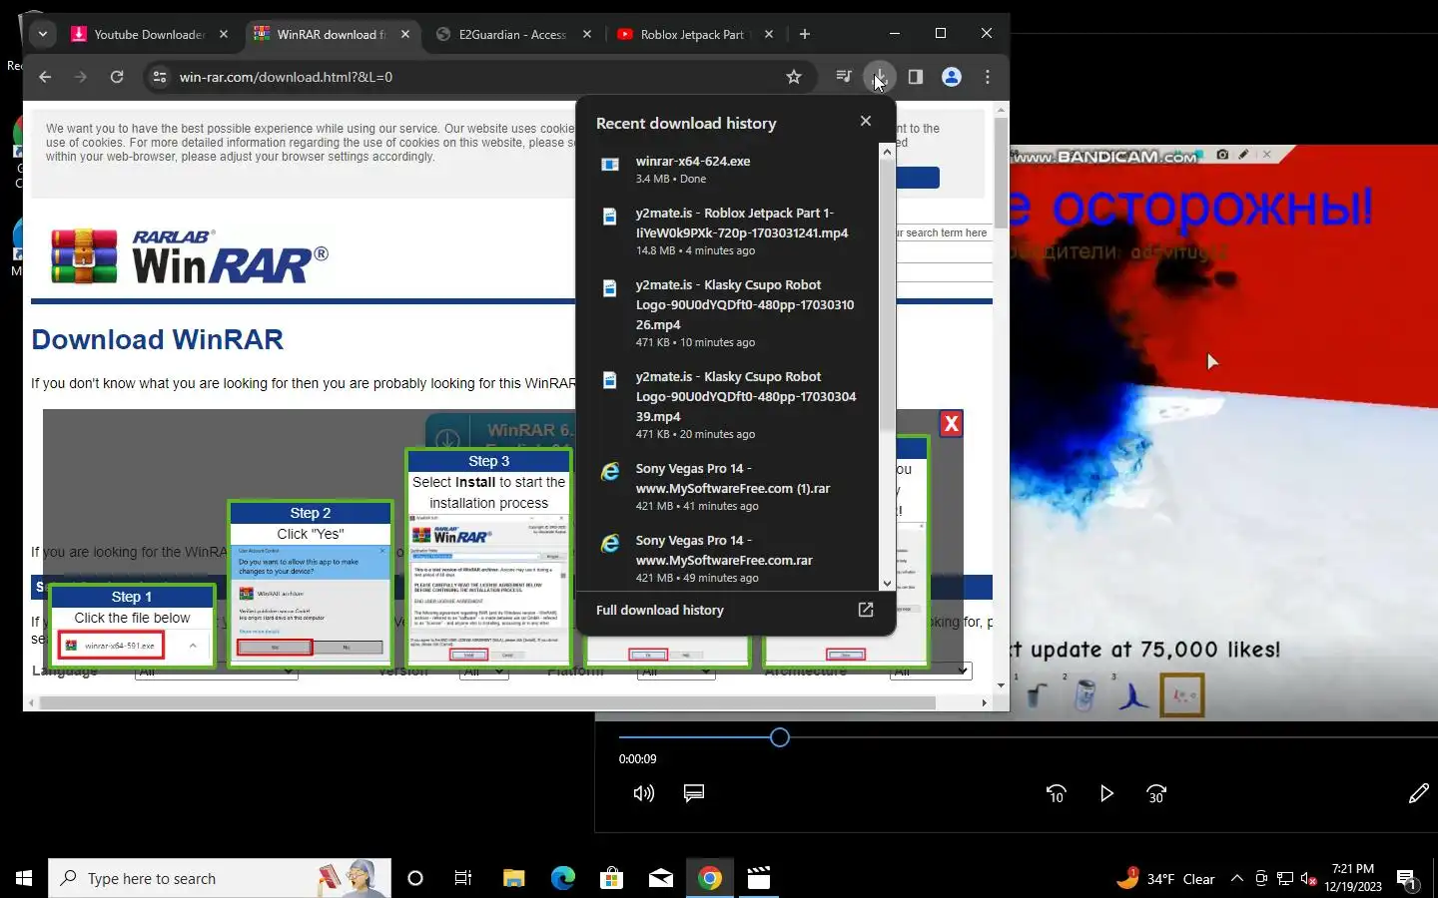The width and height of the screenshot is (1438, 898).
Task: Bookmark this page with the star icon
Action: tap(794, 77)
